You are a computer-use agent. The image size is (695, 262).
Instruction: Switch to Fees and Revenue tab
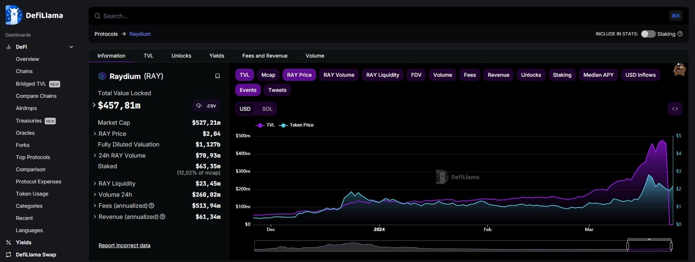(x=264, y=56)
